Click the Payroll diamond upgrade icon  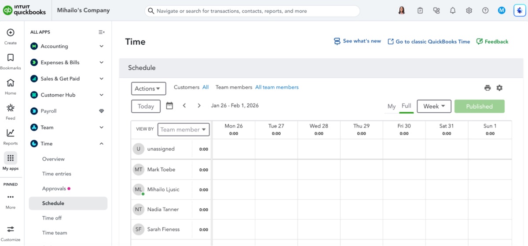click(x=102, y=111)
